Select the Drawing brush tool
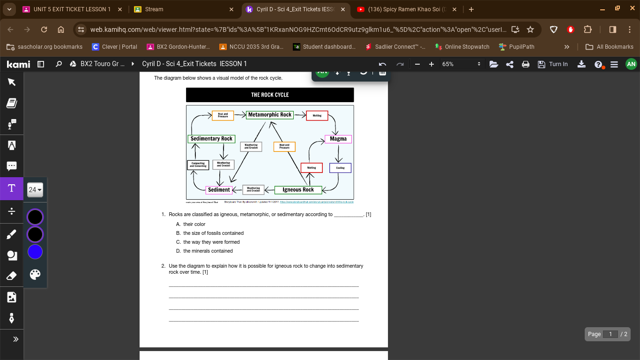Viewport: 640px width, 360px height. 12,234
